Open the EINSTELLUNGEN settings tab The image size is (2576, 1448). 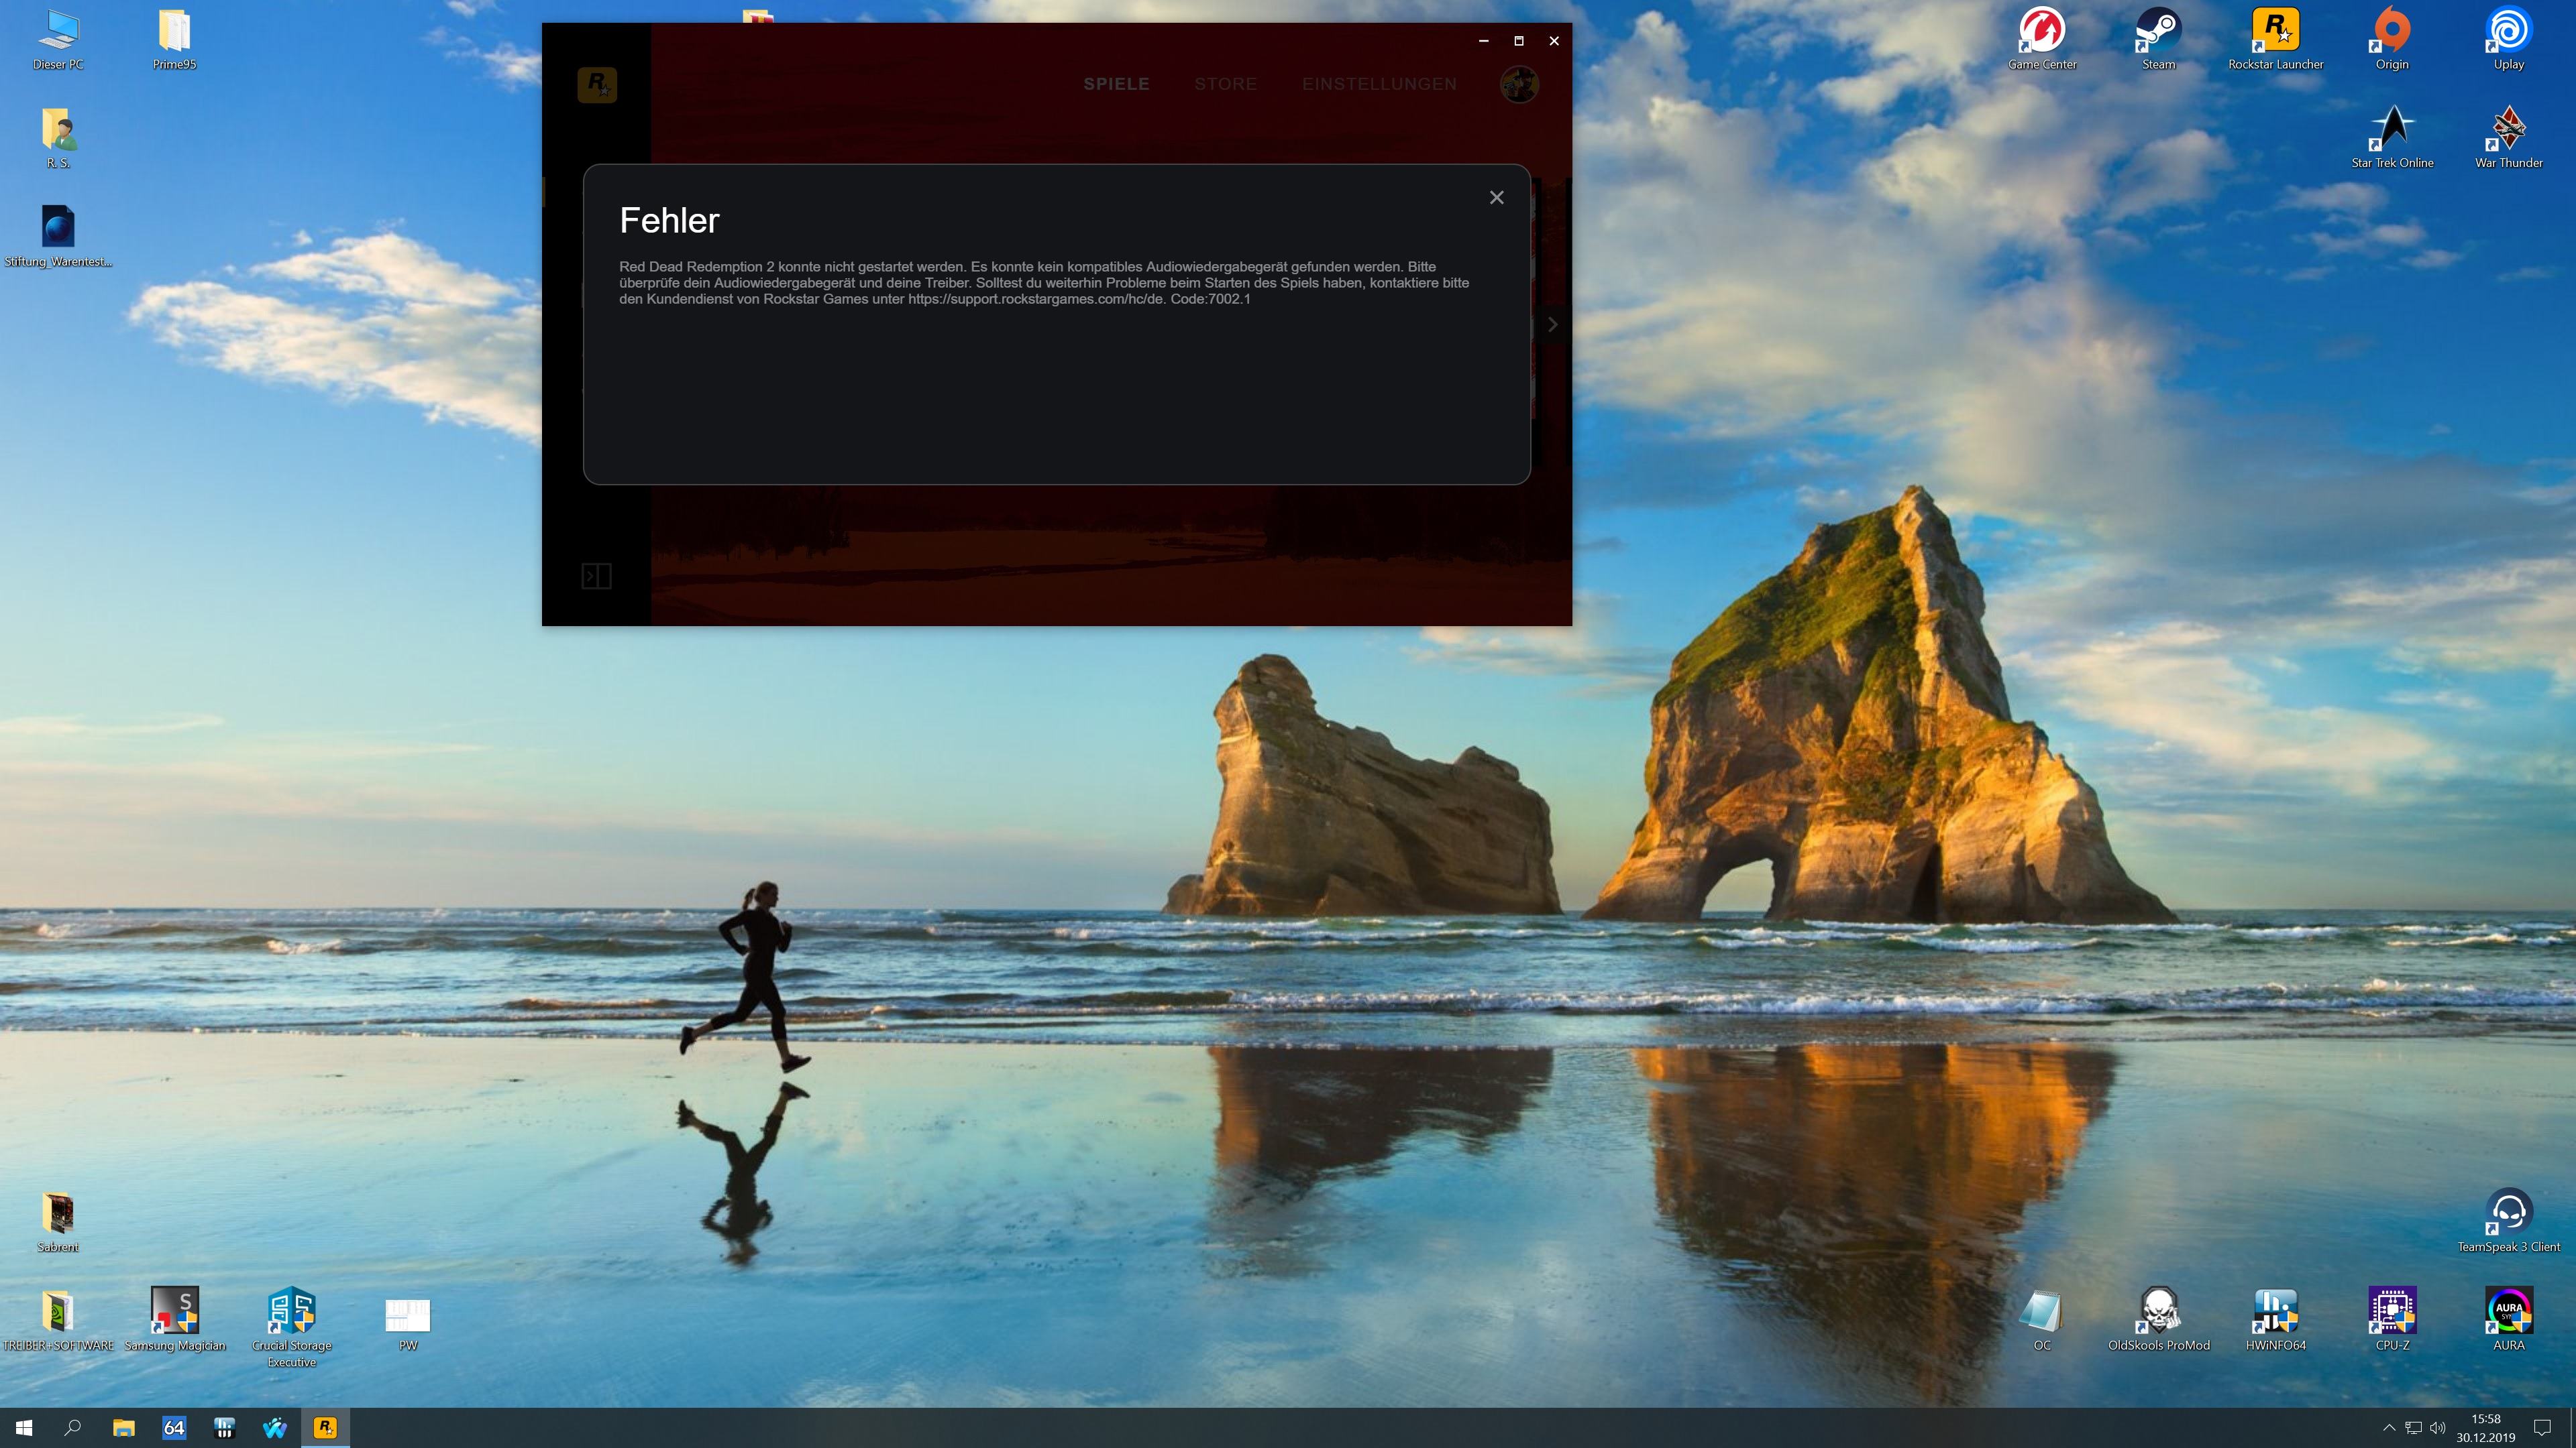[1379, 84]
